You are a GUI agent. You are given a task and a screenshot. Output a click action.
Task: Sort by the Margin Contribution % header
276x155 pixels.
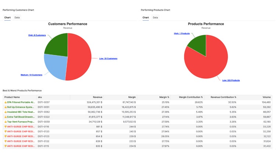191,97
